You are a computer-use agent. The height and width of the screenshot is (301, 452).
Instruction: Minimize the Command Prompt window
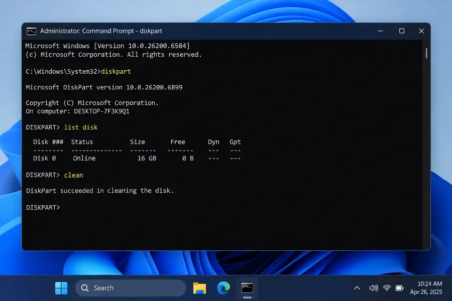coord(381,31)
